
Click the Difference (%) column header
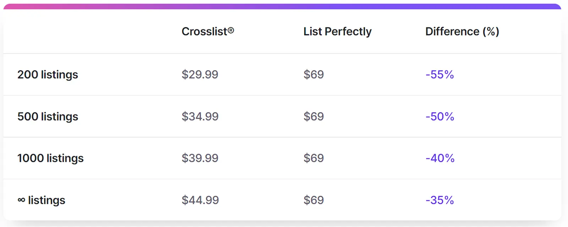[462, 32]
